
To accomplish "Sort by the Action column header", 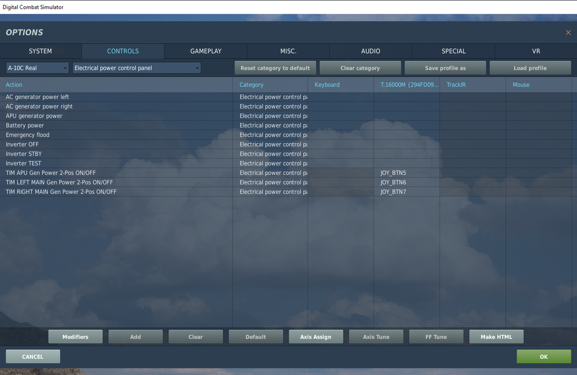I will 117,85.
